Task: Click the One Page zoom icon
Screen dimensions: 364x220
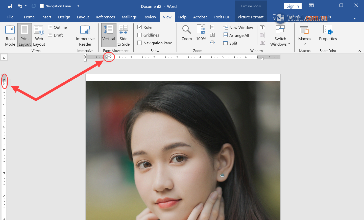Action: coord(212,27)
